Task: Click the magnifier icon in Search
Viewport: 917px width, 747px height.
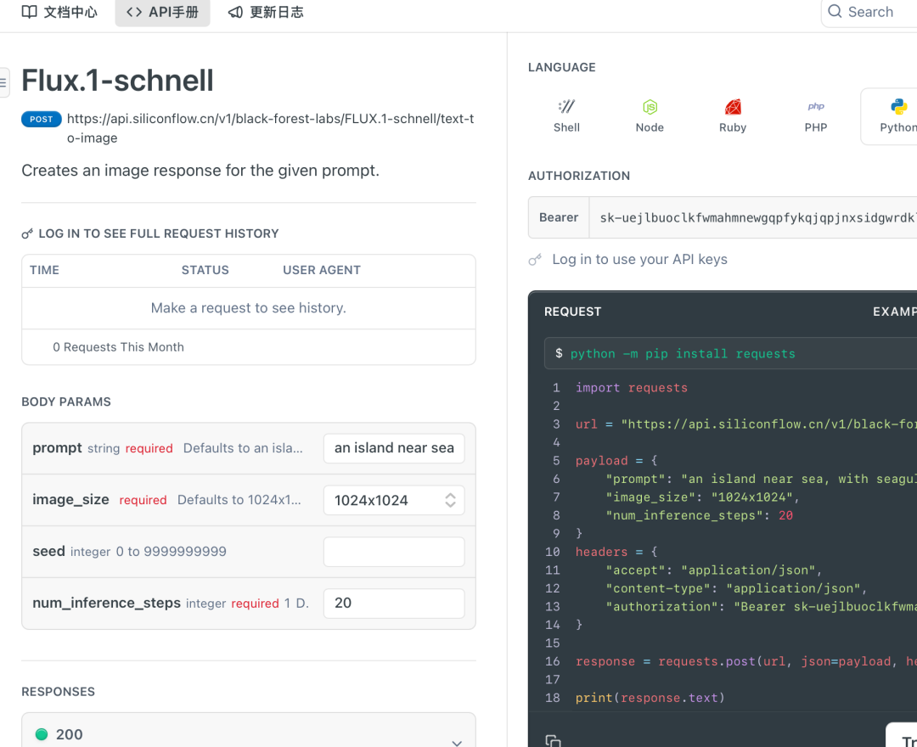Action: (x=835, y=12)
